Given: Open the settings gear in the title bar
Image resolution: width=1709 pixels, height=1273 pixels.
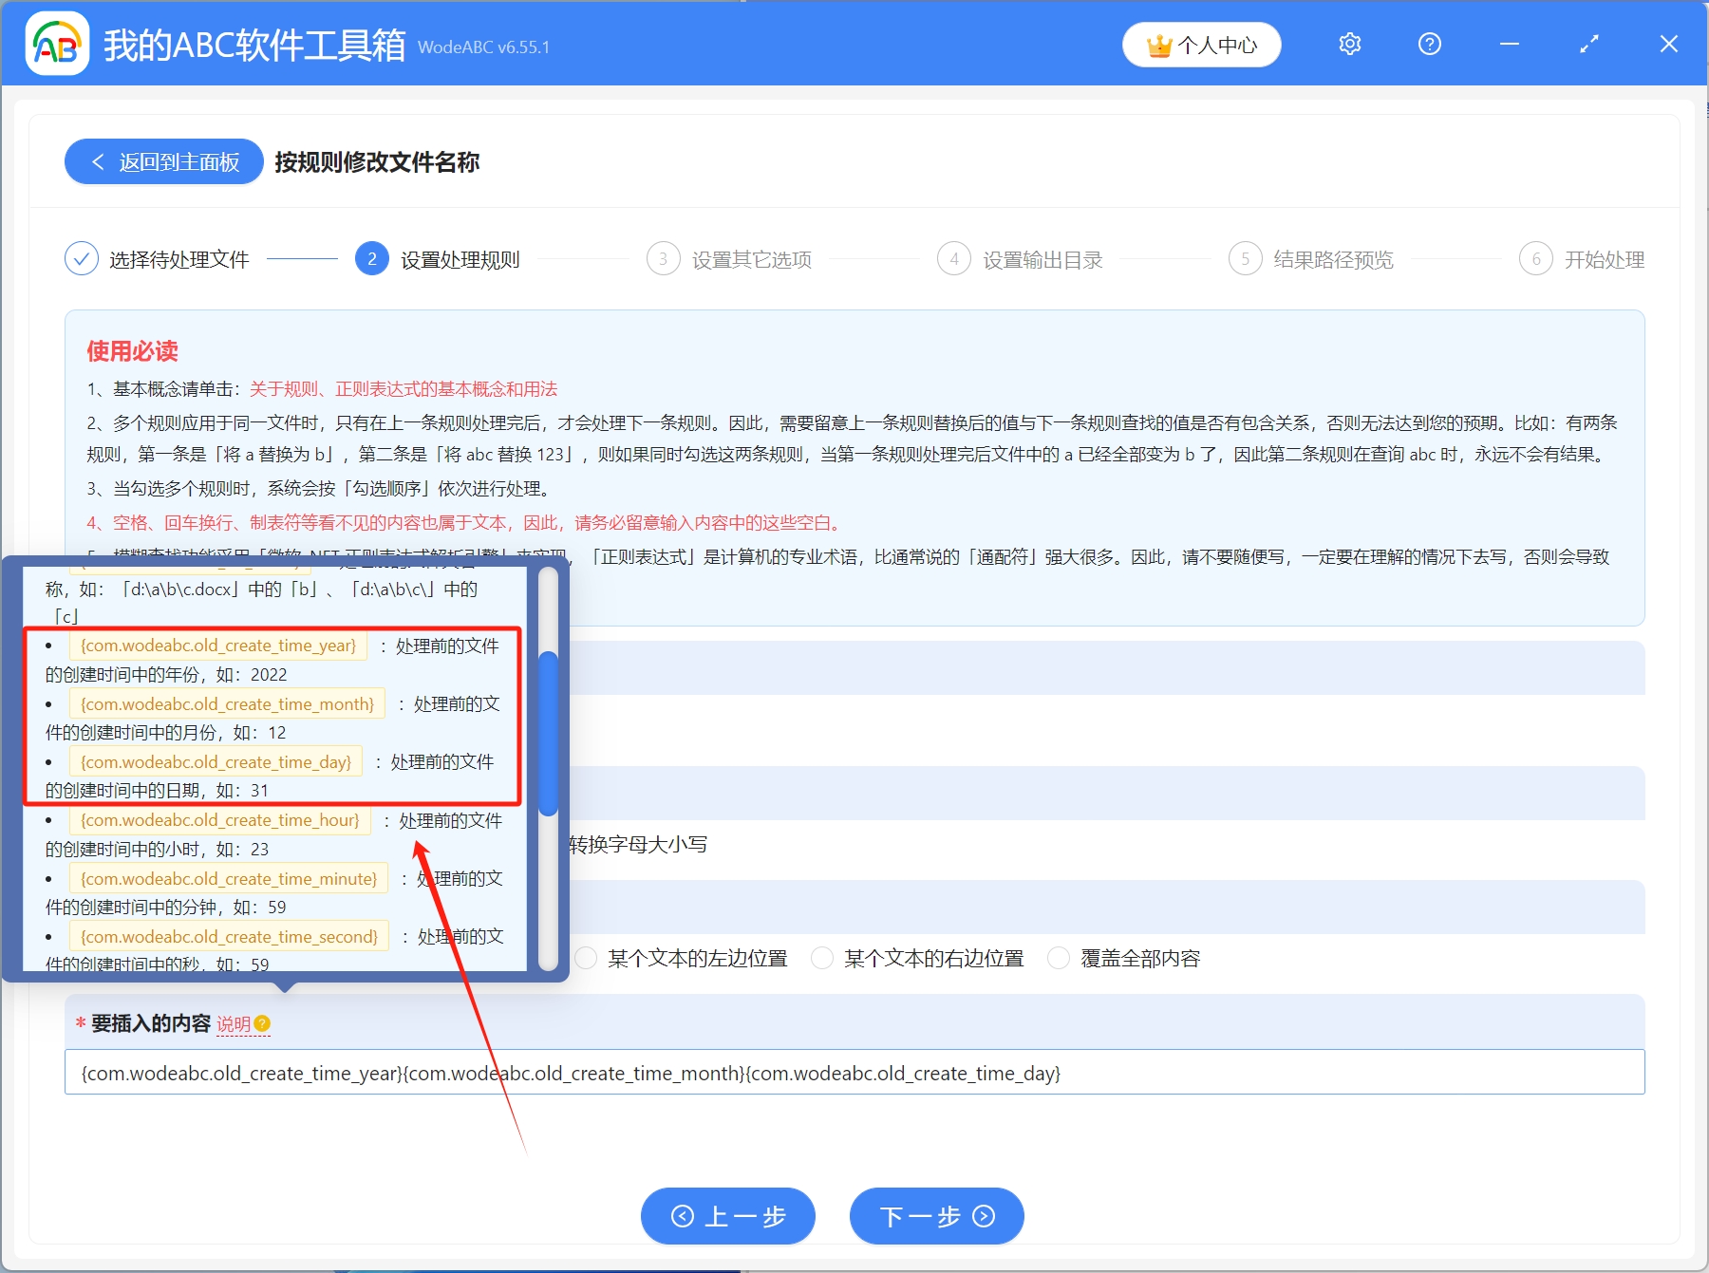Looking at the screenshot, I should coord(1349,44).
